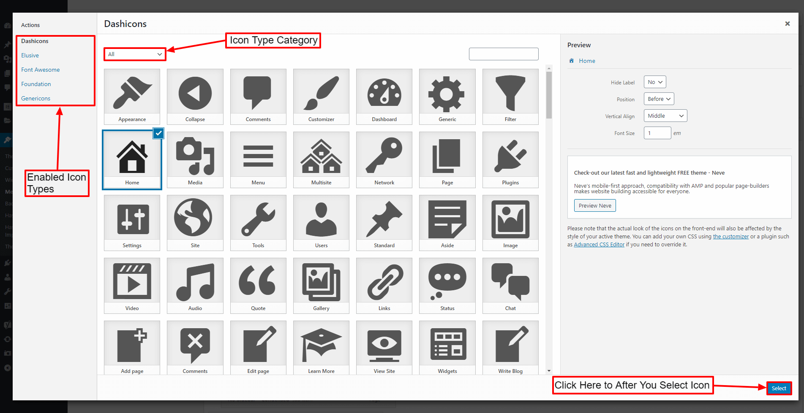Select the Learn More graduation cap icon
Image resolution: width=804 pixels, height=413 pixels.
[x=321, y=348]
